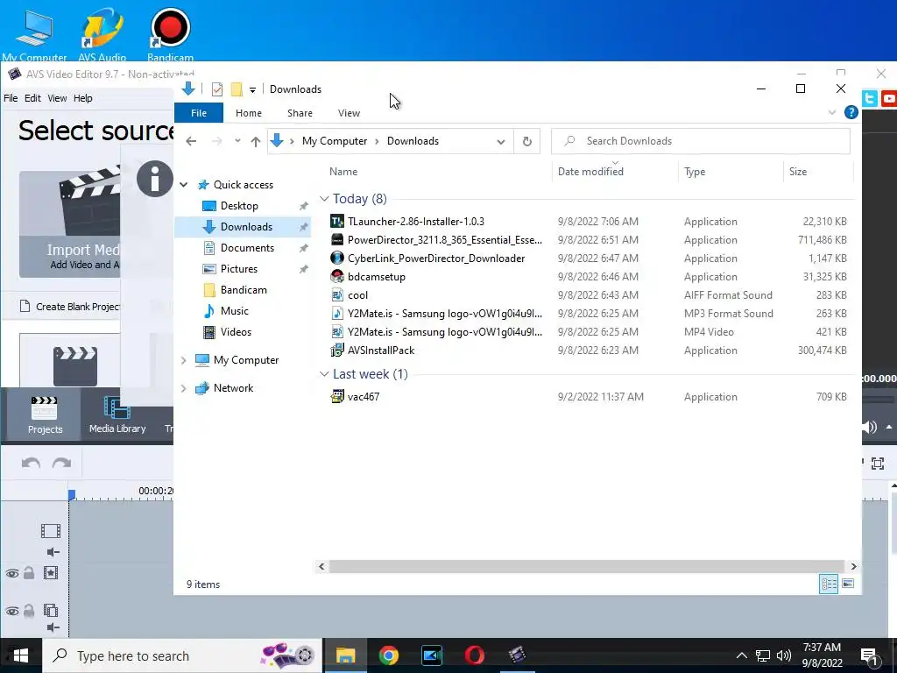897x673 pixels.
Task: Click AVS volume speaker icon
Action: pyautogui.click(x=870, y=427)
